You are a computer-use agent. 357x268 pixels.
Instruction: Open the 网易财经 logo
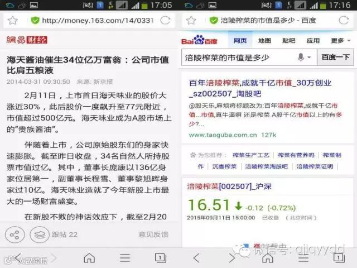tap(27, 40)
